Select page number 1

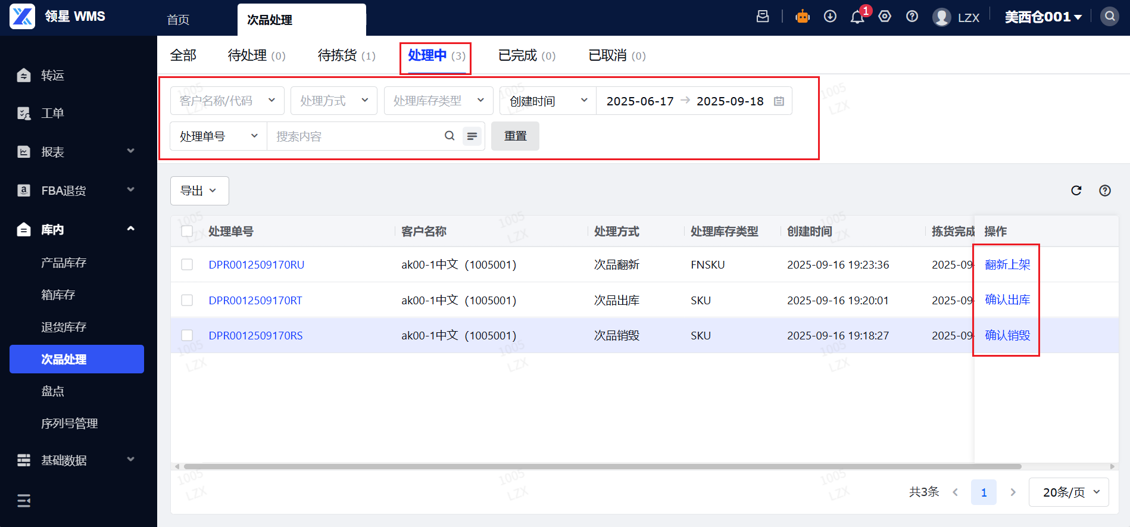[984, 492]
